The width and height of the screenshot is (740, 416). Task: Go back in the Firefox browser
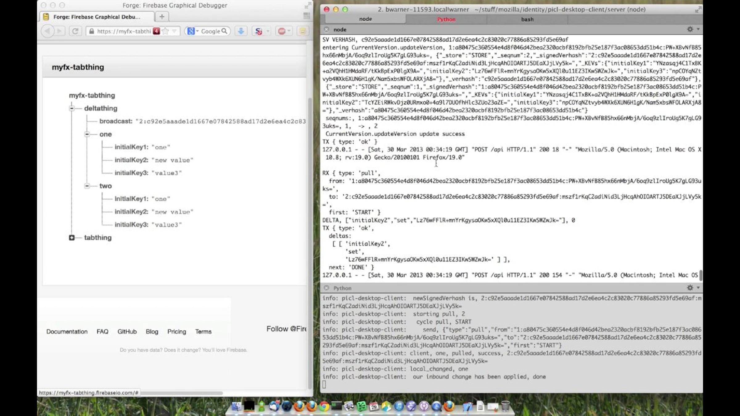point(47,31)
